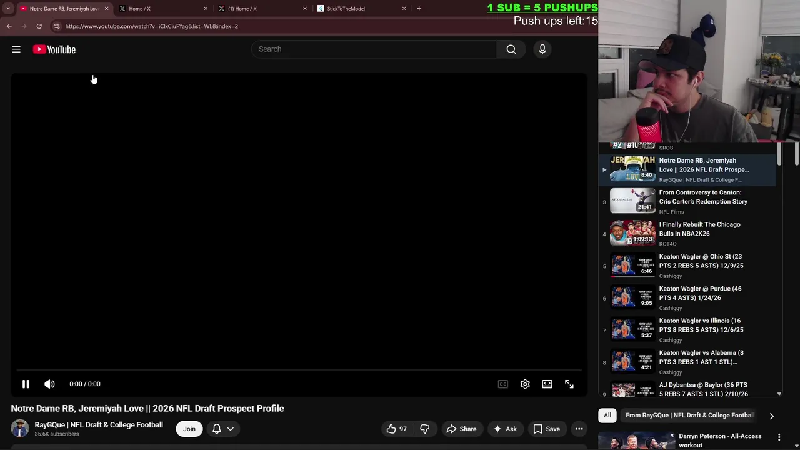Play Cris Carter's Redemption Story from playlist

point(687,201)
